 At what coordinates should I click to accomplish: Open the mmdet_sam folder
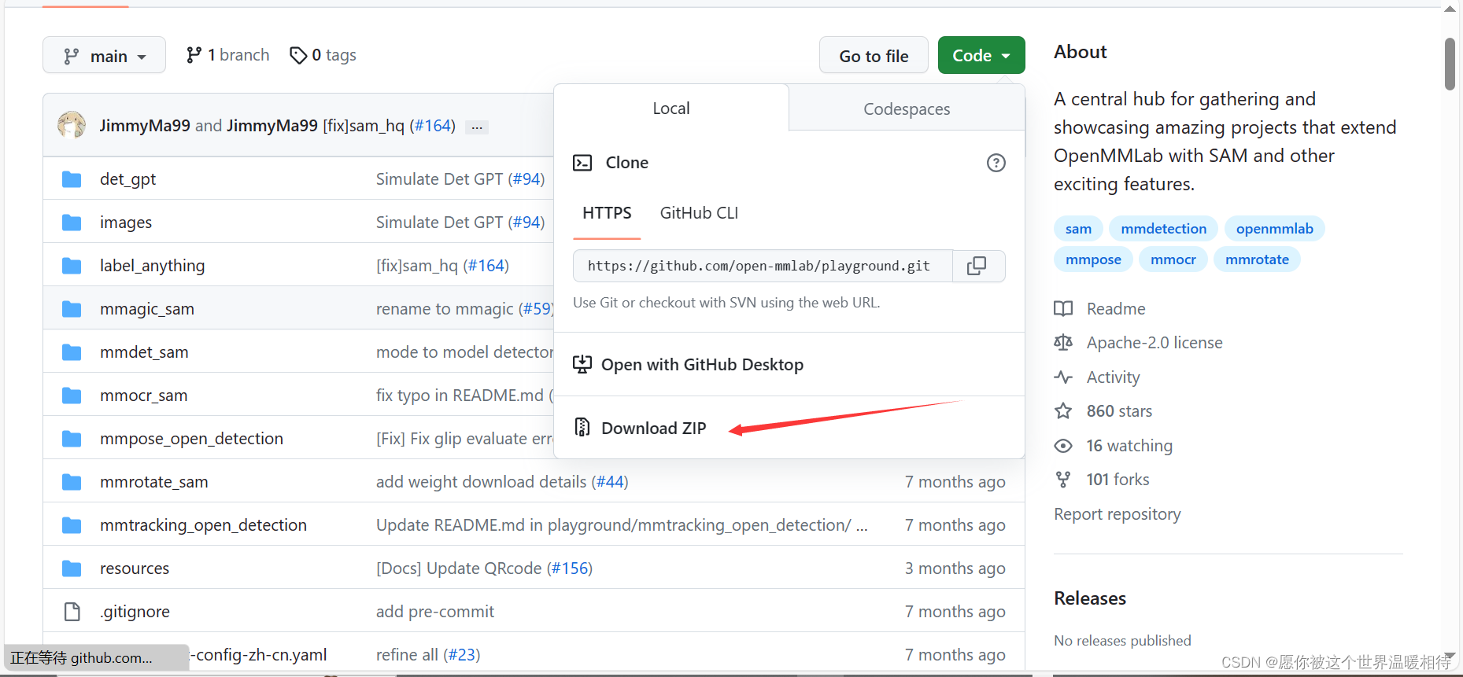[x=144, y=352]
